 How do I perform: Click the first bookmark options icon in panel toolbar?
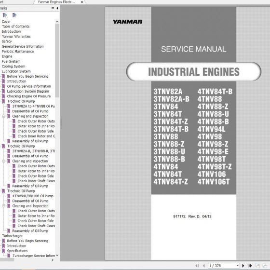click(5, 15)
